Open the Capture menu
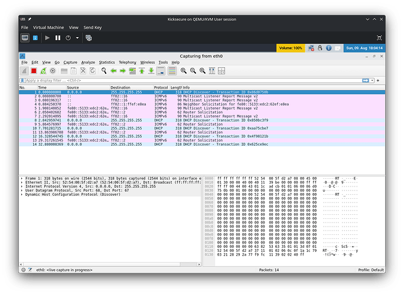The image size is (404, 295). coord(70,63)
